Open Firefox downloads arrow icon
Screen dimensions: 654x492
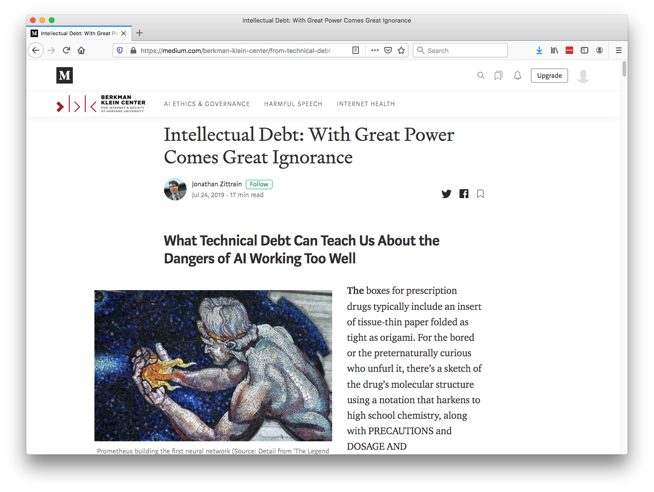tap(539, 50)
